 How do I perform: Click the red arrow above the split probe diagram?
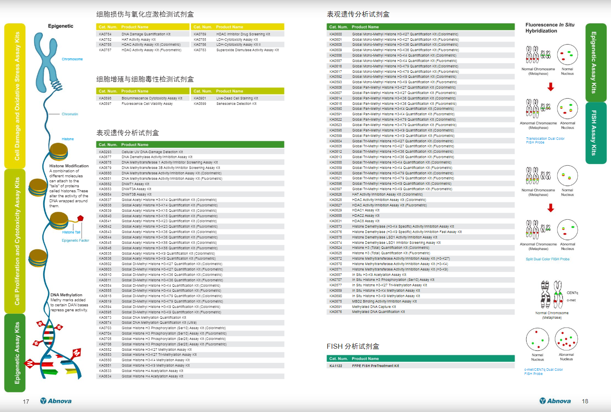[x=551, y=208]
